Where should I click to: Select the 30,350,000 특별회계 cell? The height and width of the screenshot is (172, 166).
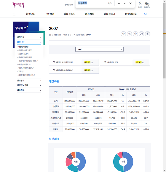pyautogui.click(x=70, y=112)
